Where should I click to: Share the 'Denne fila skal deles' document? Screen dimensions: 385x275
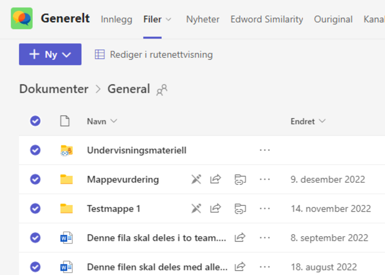pos(240,238)
